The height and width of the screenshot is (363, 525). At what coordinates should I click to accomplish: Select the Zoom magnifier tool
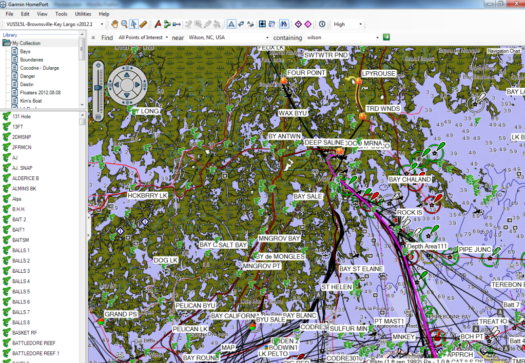124,24
